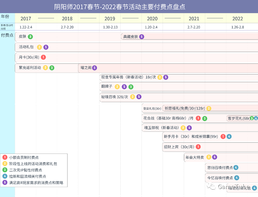Click the 曜之阁 bar label

click(86, 68)
